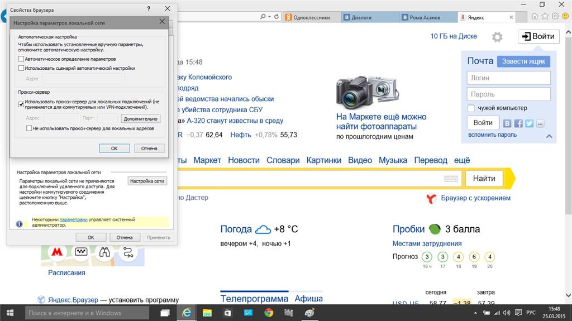Open IE Tools gear icon
Image resolution: width=572 pixels, height=321 pixels.
click(x=555, y=16)
